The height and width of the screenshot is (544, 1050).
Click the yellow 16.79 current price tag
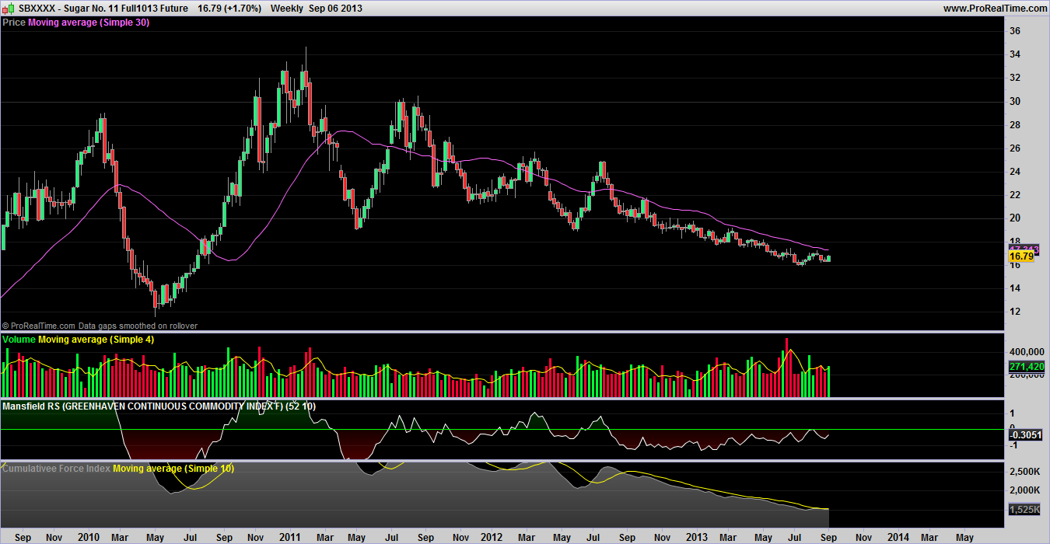coord(1020,256)
